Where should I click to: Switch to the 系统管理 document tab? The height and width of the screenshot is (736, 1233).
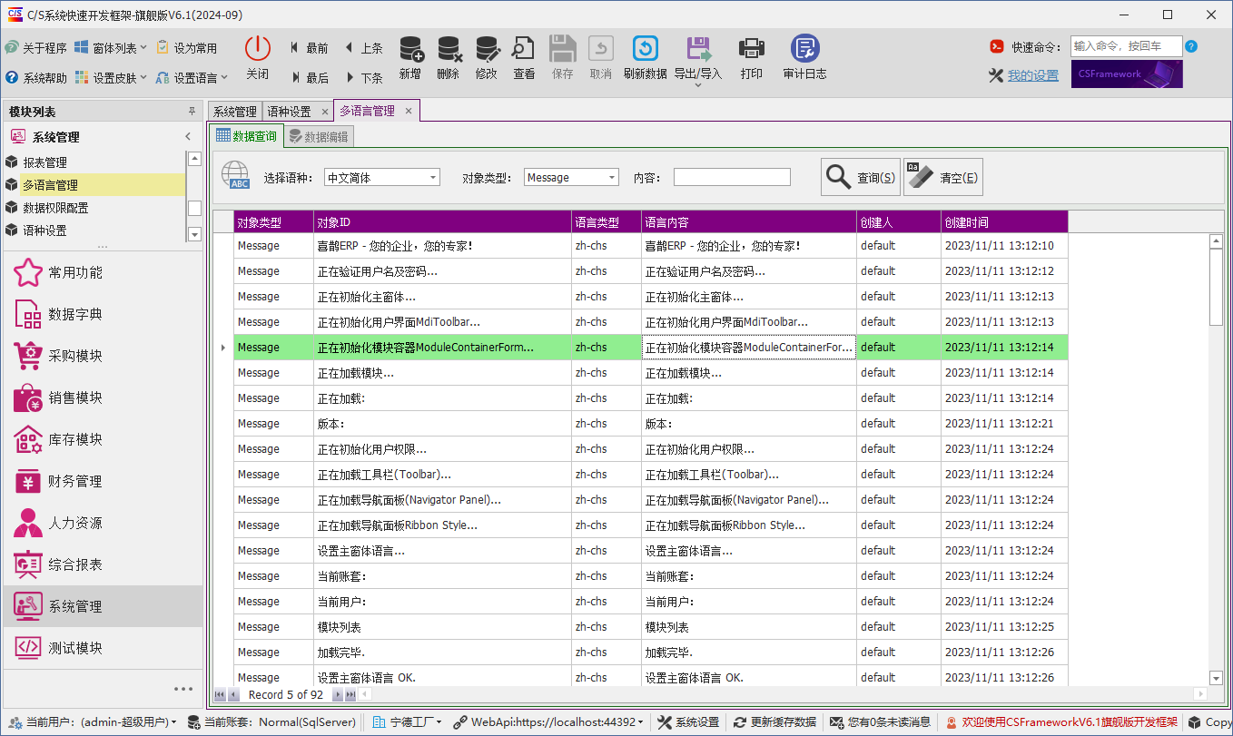[235, 112]
